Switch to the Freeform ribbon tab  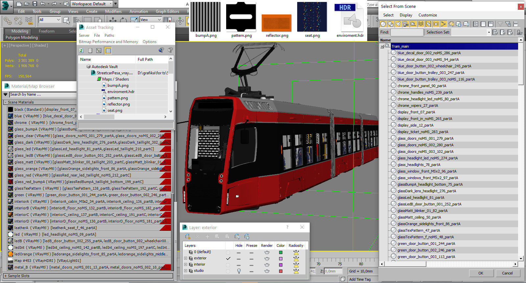[x=46, y=31]
